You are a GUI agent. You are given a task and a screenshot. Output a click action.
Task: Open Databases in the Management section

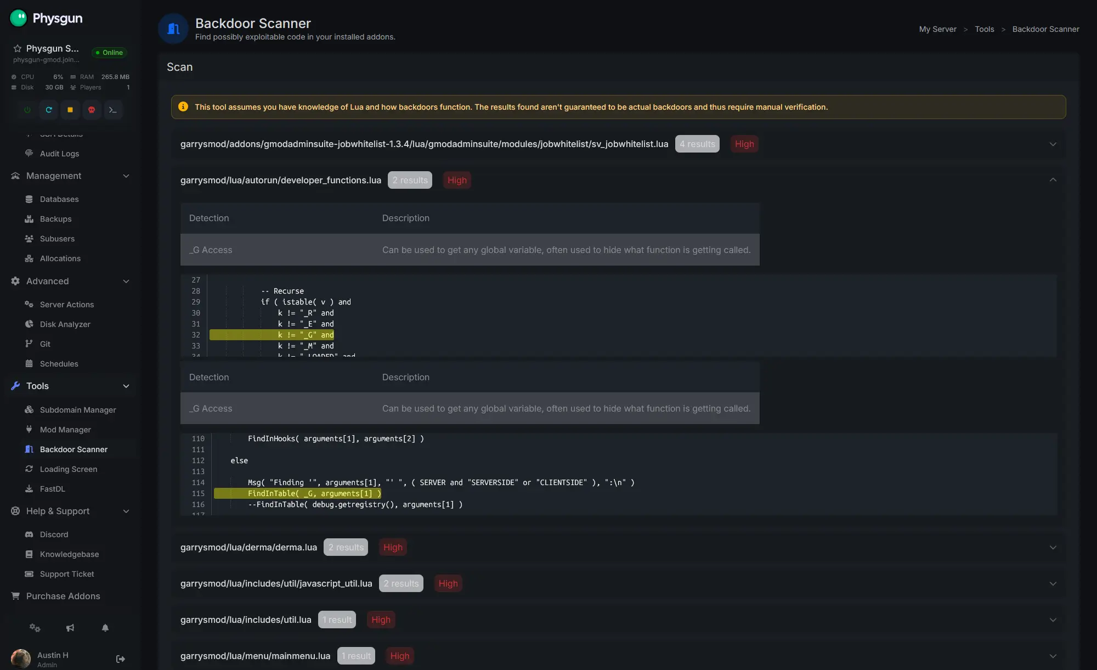(x=59, y=199)
